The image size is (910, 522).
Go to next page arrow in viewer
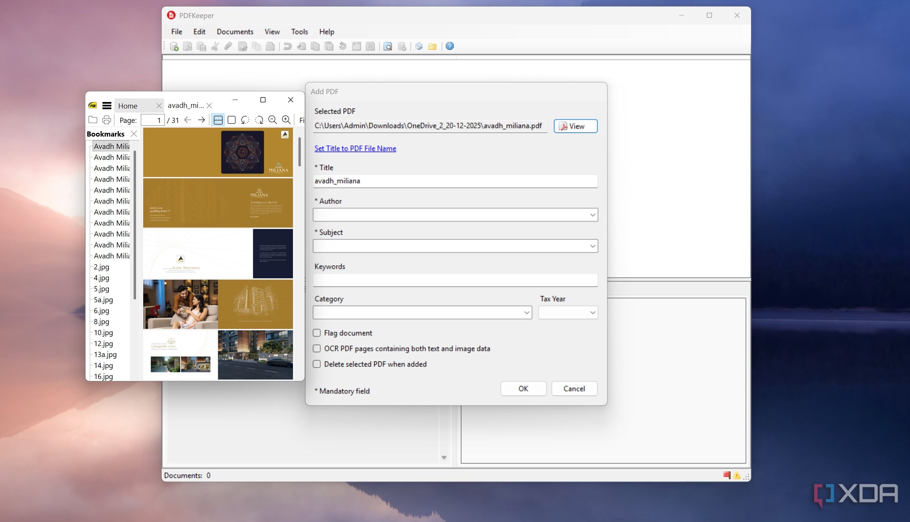(202, 120)
